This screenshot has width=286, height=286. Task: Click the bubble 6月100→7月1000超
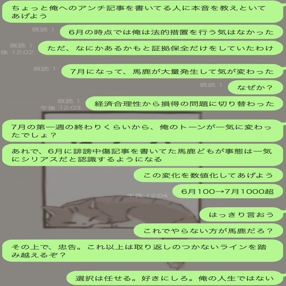pos(228,191)
